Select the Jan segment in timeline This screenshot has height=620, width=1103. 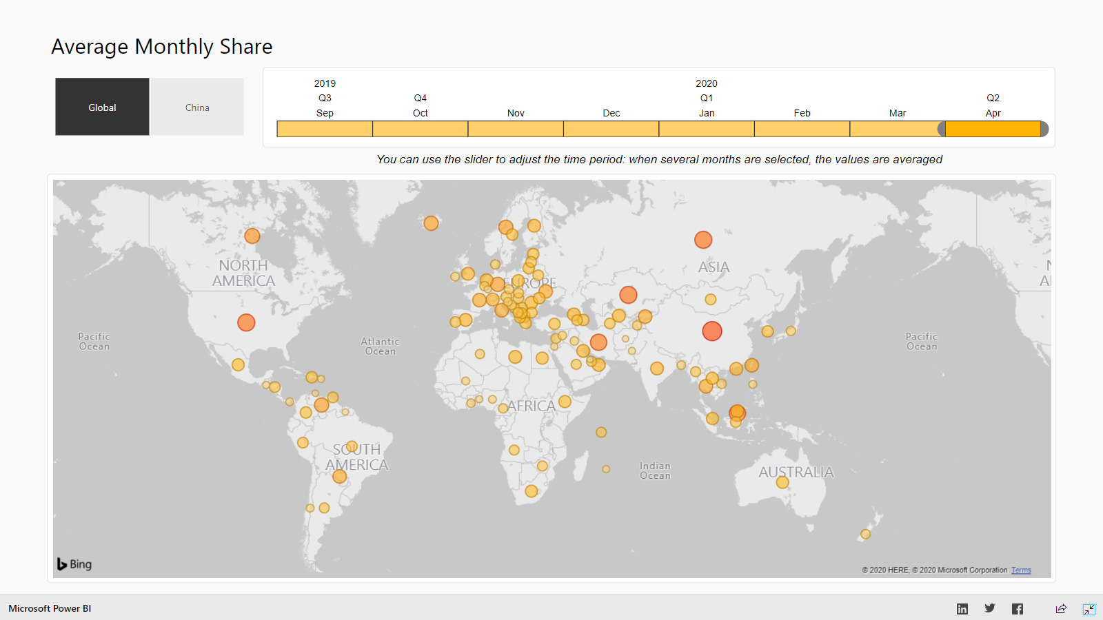point(707,129)
